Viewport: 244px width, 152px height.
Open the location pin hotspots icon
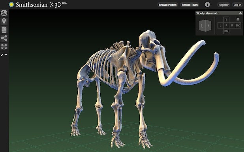[4, 21]
